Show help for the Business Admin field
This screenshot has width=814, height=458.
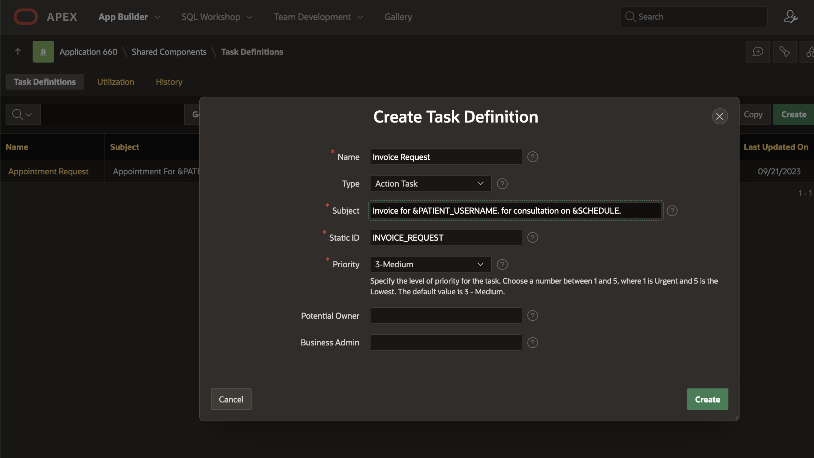coord(532,342)
